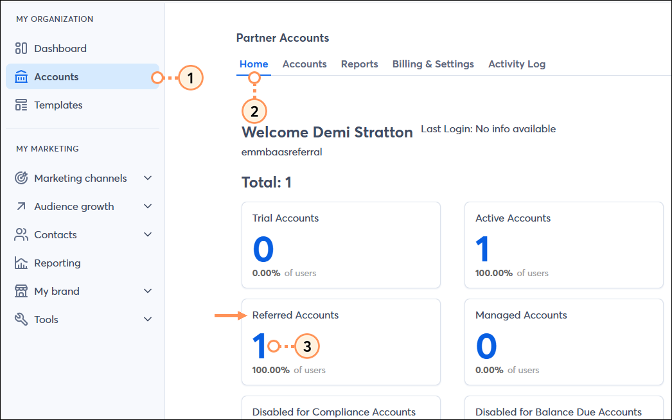This screenshot has height=420, width=672.
Task: Click the Managed Accounts card title
Action: (x=521, y=315)
